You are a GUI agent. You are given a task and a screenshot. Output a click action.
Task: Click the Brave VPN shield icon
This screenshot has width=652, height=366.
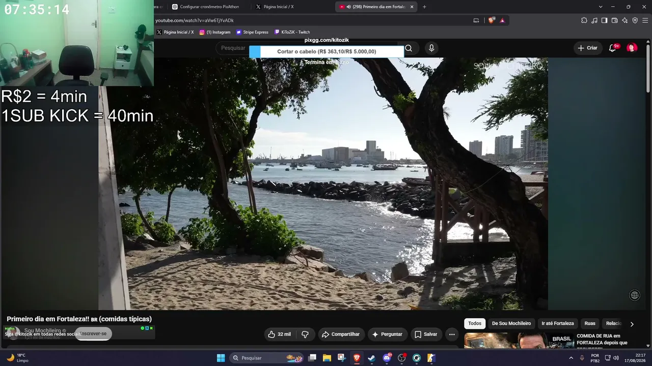pyautogui.click(x=635, y=20)
